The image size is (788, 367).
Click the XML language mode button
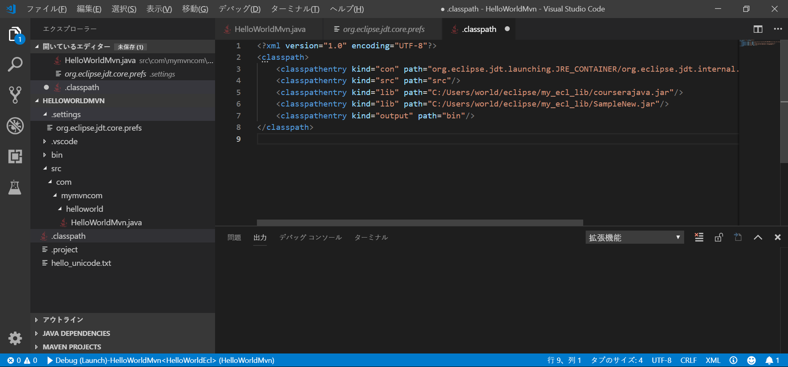(713, 360)
